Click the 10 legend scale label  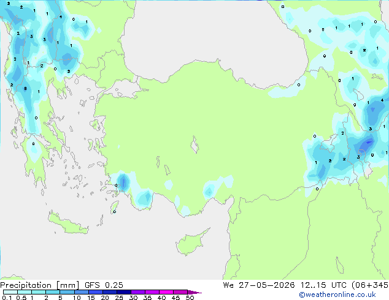pos(77,298)
